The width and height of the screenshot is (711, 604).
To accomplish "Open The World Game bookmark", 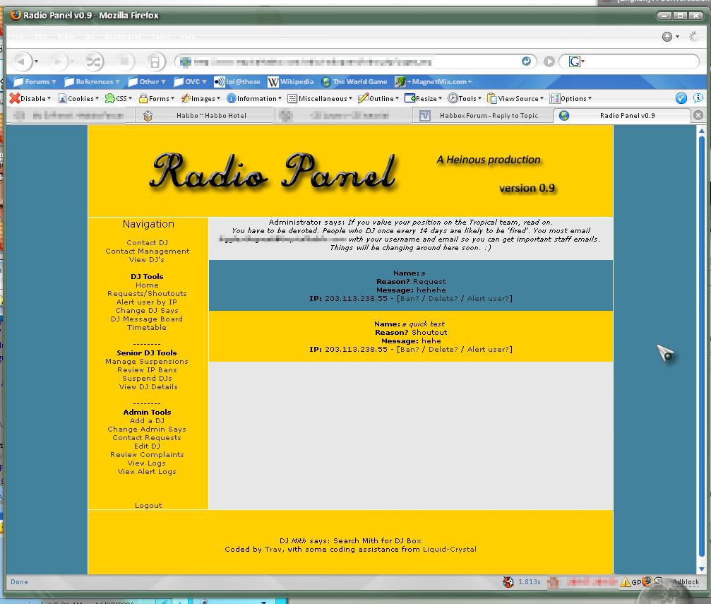I will click(x=354, y=82).
